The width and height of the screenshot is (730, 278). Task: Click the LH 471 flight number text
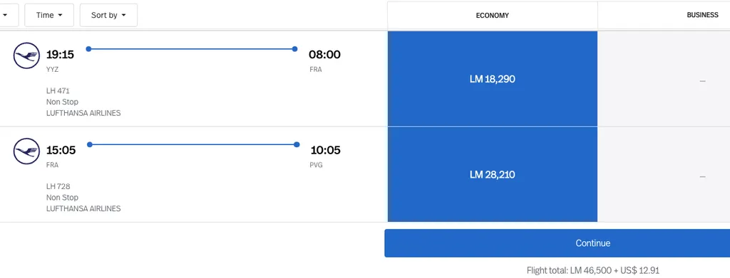click(58, 90)
